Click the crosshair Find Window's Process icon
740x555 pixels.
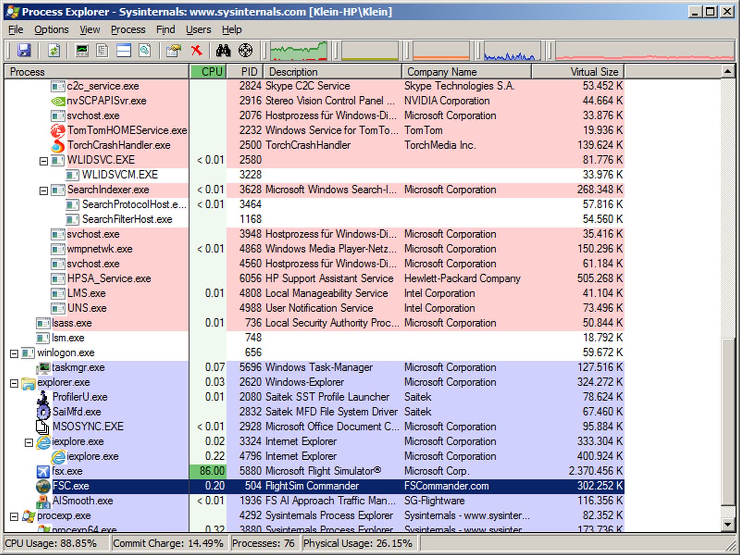coord(245,50)
